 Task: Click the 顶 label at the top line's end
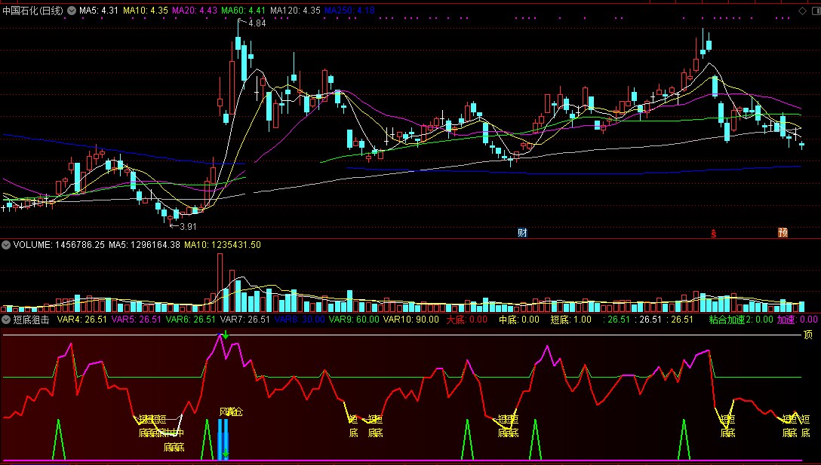click(x=808, y=335)
